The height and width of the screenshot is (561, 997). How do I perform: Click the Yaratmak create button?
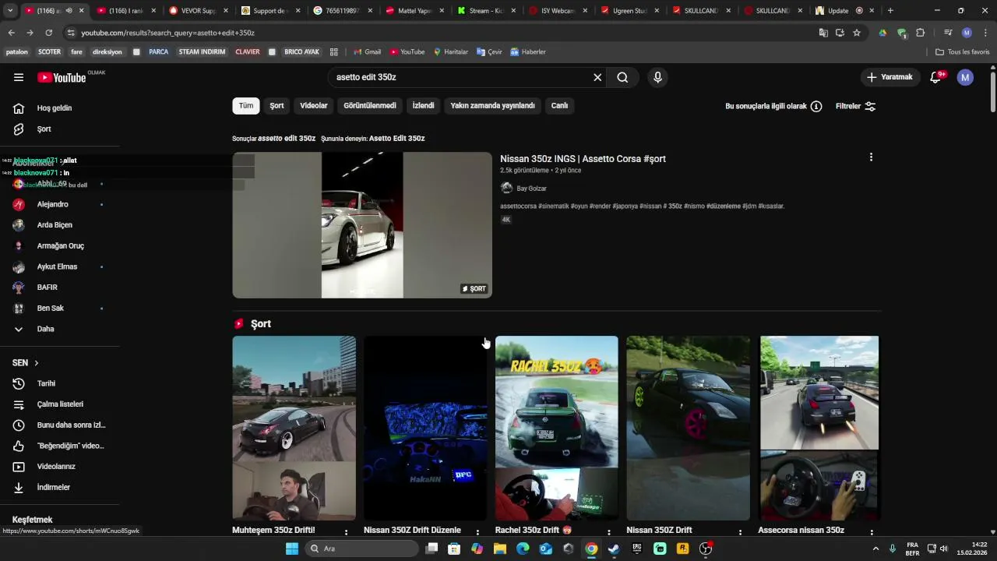(890, 77)
